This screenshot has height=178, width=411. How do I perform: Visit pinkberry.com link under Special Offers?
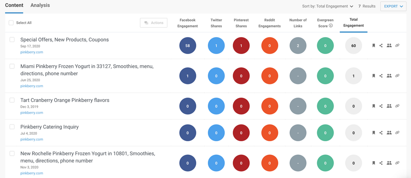pyautogui.click(x=32, y=52)
